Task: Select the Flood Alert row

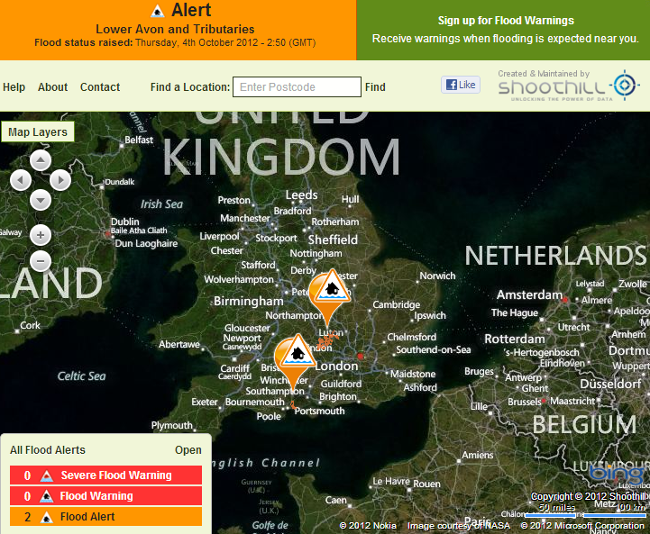Action: coord(105,517)
